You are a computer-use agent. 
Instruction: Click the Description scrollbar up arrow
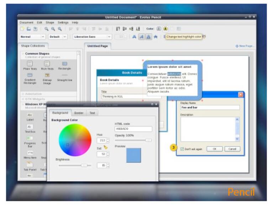tap(237, 119)
